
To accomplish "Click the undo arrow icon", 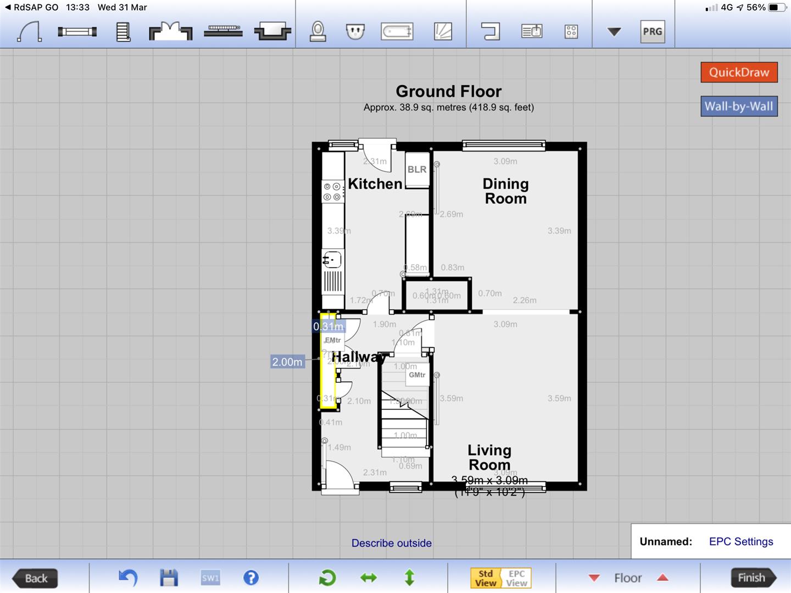I will (x=128, y=578).
